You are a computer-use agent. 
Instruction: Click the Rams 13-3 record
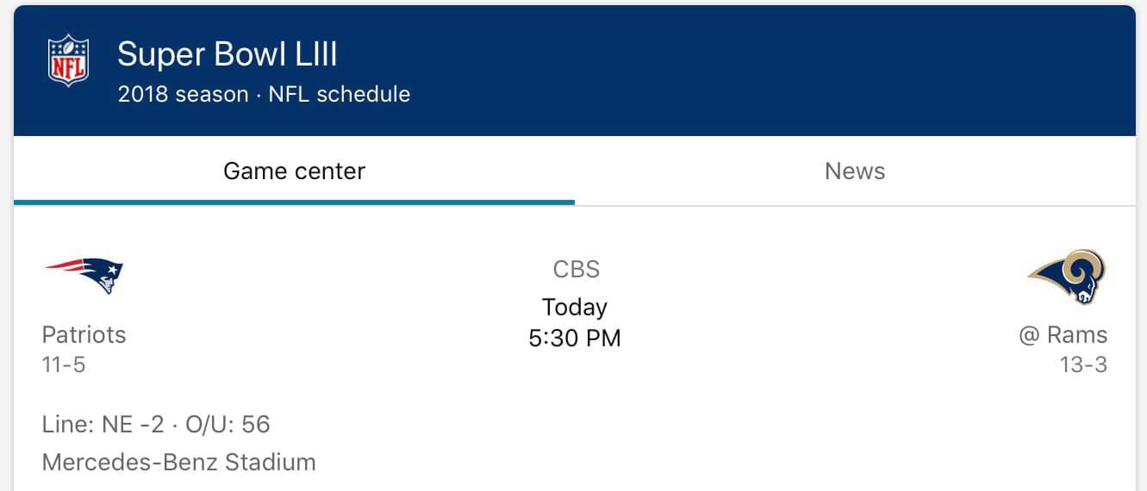point(1083,365)
